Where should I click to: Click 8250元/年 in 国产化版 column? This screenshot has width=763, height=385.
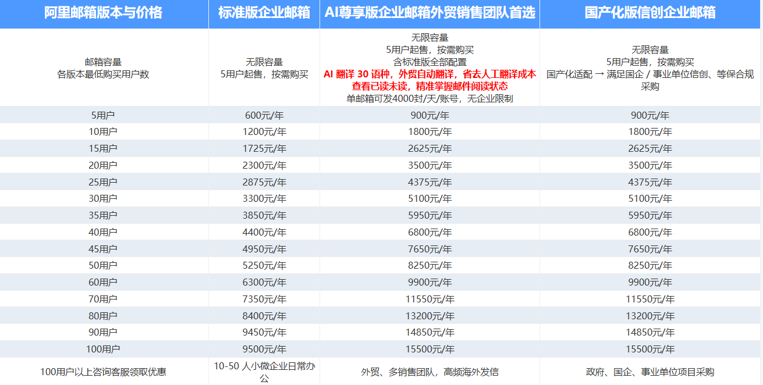[x=651, y=266]
